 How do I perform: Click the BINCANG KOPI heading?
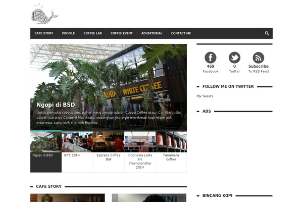coord(217,195)
